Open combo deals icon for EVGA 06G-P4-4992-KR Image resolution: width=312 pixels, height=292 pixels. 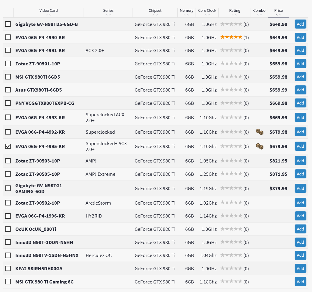pyautogui.click(x=260, y=132)
